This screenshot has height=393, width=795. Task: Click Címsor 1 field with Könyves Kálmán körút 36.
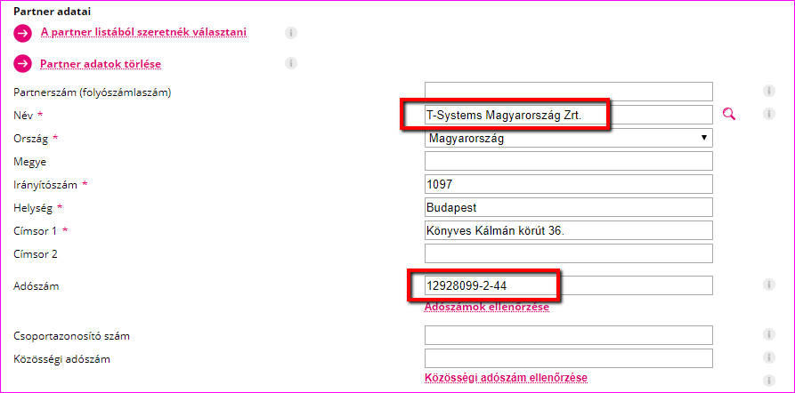pyautogui.click(x=568, y=230)
